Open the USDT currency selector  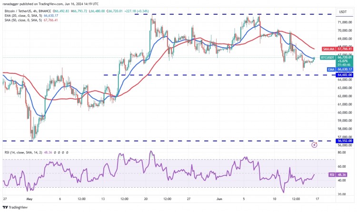click(343, 12)
